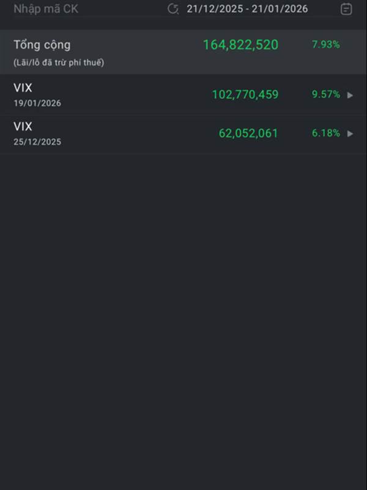Click the 6.18% profit percentage
The image size is (367, 490).
(x=325, y=133)
